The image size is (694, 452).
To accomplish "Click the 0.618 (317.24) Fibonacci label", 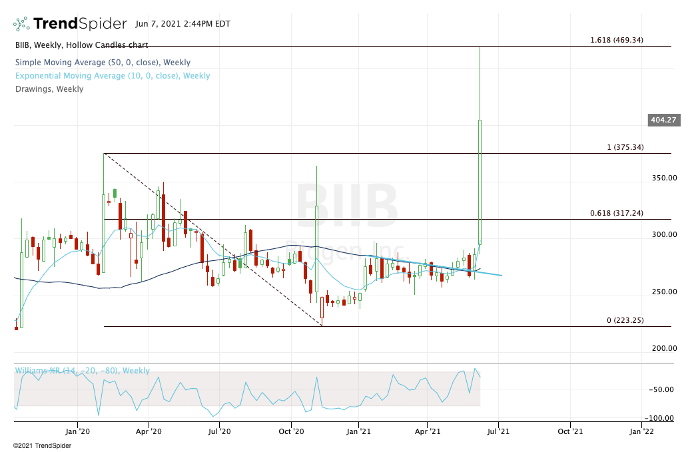I will (617, 213).
